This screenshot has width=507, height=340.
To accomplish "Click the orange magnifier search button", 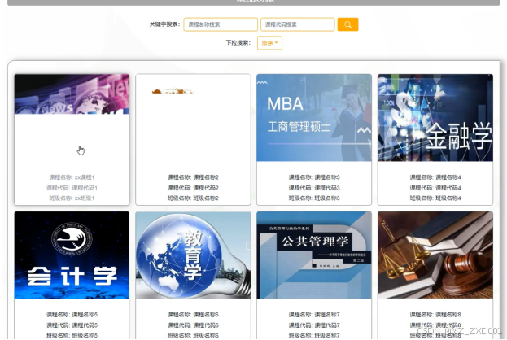I will point(347,24).
